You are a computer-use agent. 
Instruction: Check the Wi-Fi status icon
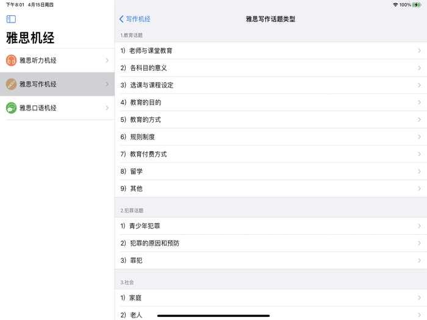pos(395,5)
